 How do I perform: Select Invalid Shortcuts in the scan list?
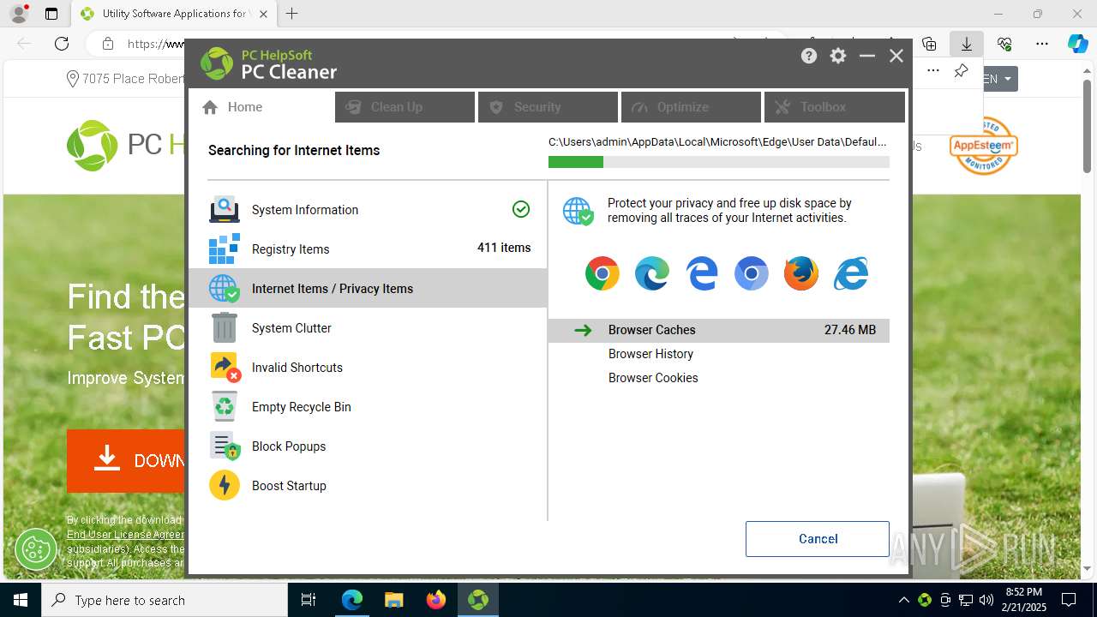pos(368,367)
